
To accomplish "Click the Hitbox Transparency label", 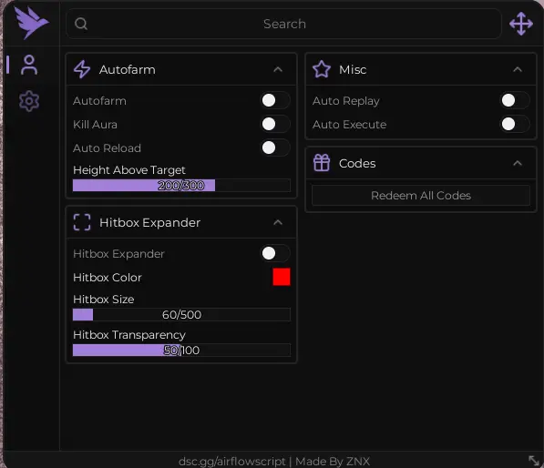I will [x=129, y=335].
